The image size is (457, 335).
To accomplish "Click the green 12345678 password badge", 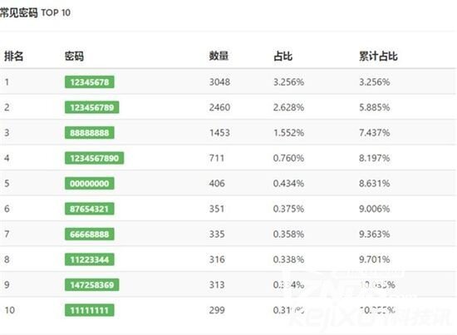I will coord(90,82).
